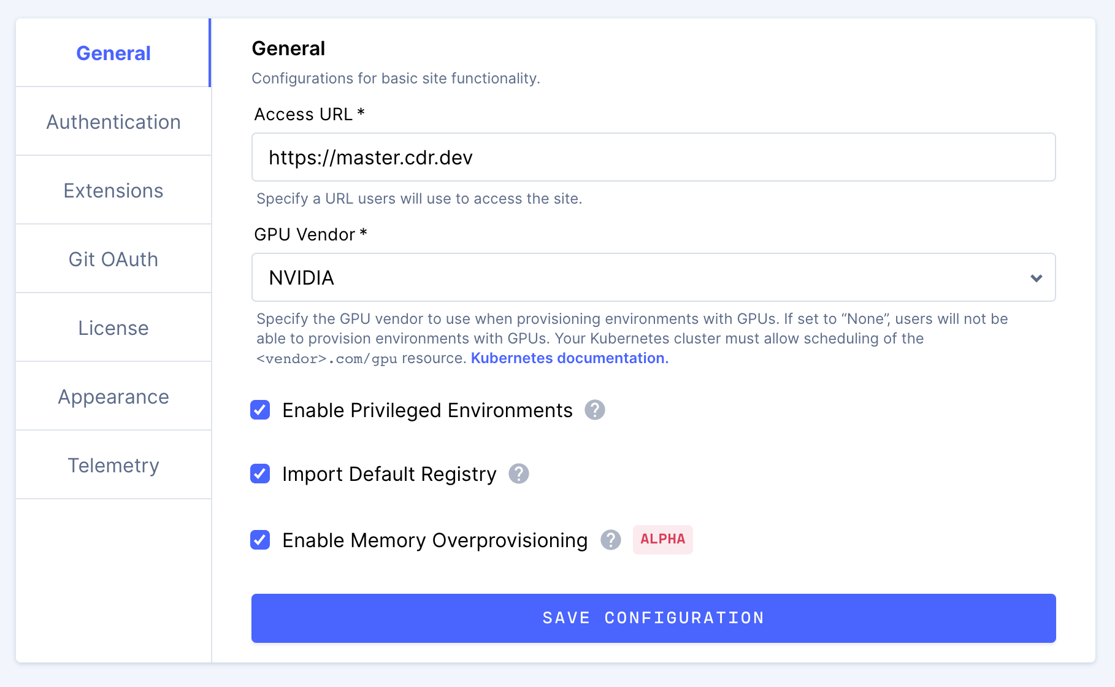
Task: Go to Git OAuth tab
Action: (x=113, y=259)
